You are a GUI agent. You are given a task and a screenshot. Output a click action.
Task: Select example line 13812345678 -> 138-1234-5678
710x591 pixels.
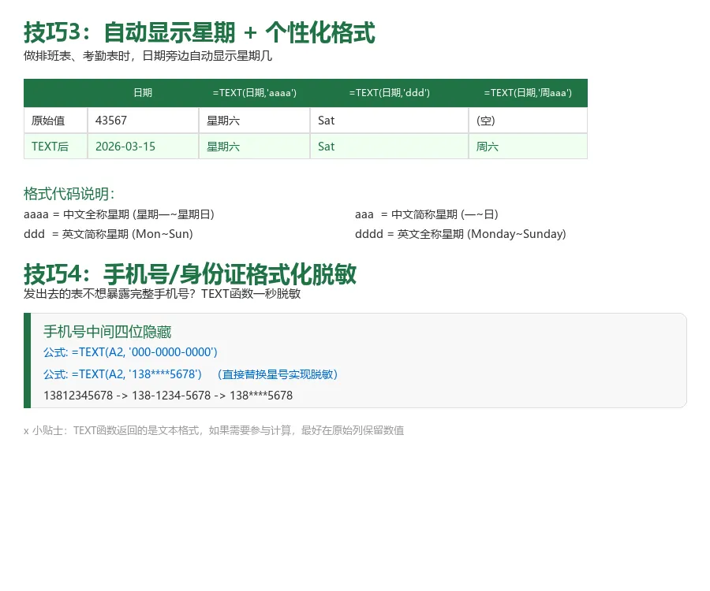pyautogui.click(x=168, y=396)
